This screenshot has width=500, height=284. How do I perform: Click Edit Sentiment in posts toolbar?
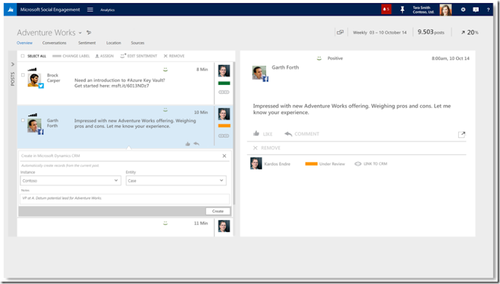[138, 56]
